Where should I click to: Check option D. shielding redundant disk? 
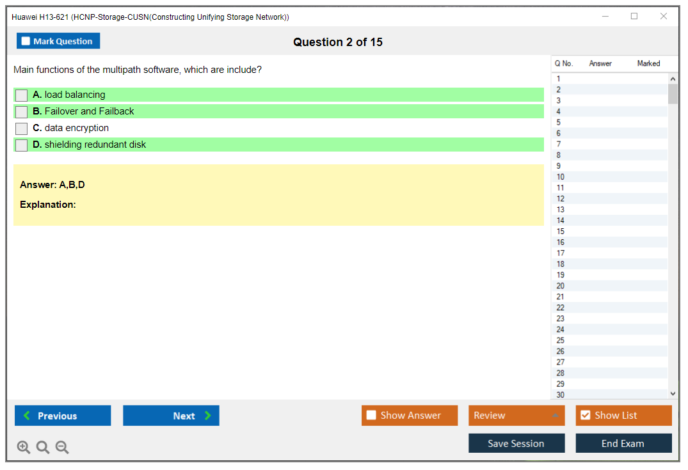(x=22, y=145)
